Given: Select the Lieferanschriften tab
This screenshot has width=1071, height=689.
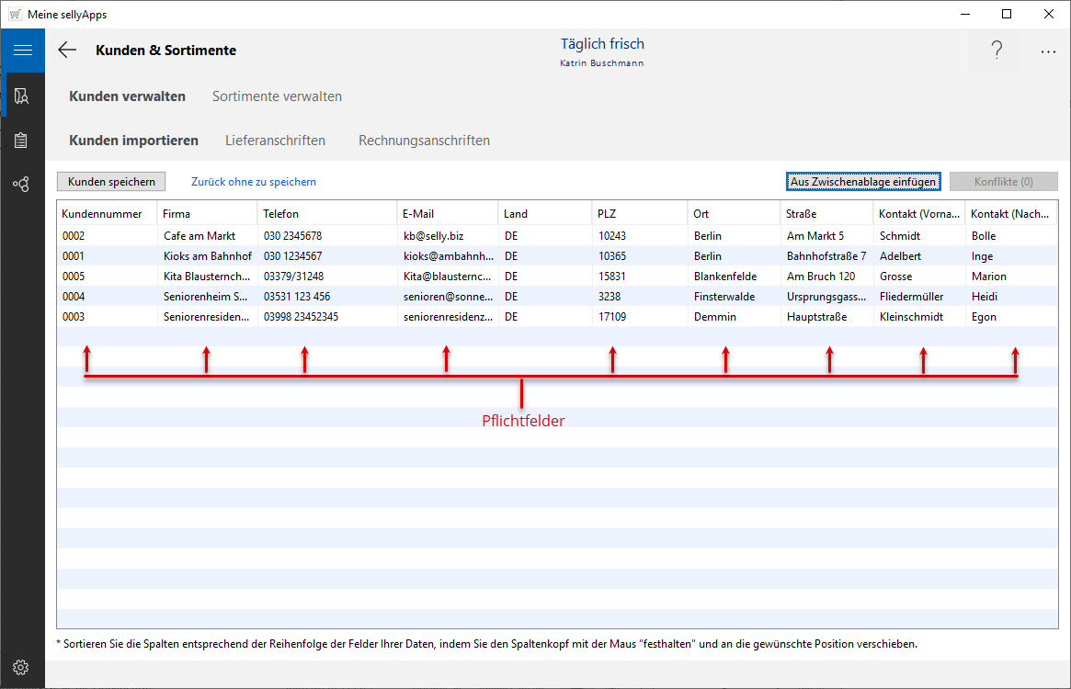Looking at the screenshot, I should click(275, 141).
